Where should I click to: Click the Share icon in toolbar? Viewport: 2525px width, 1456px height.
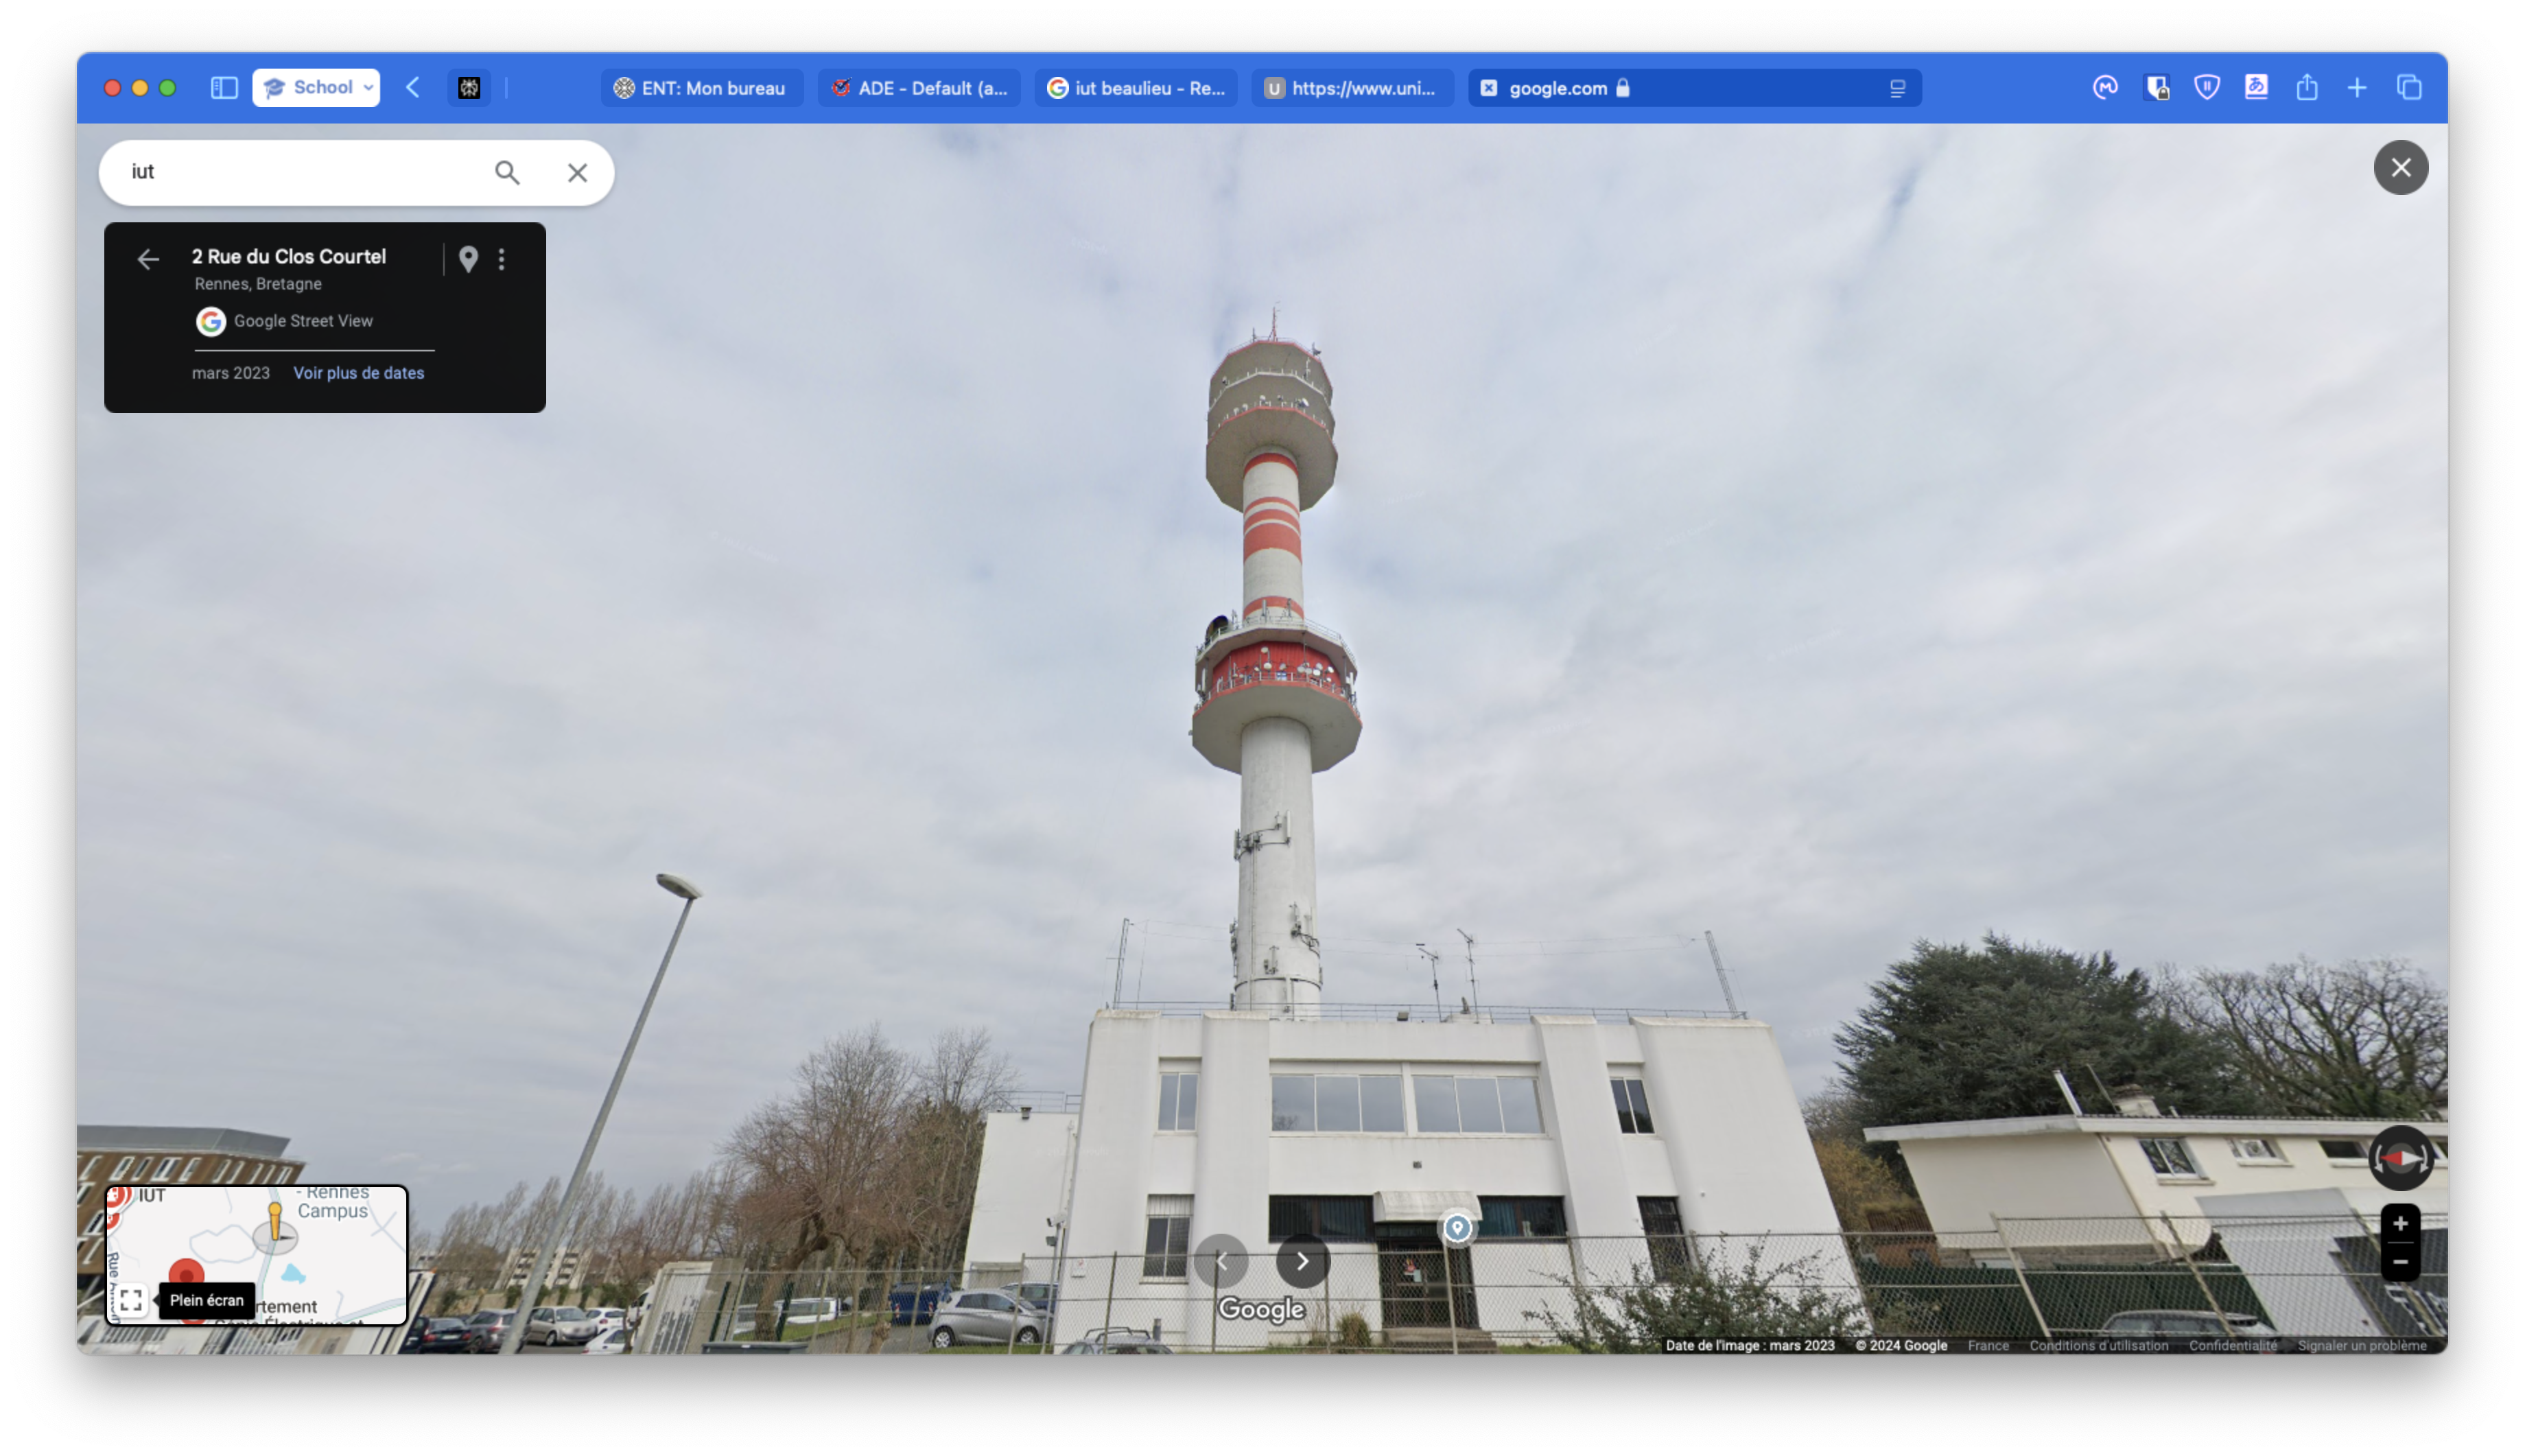click(2307, 88)
